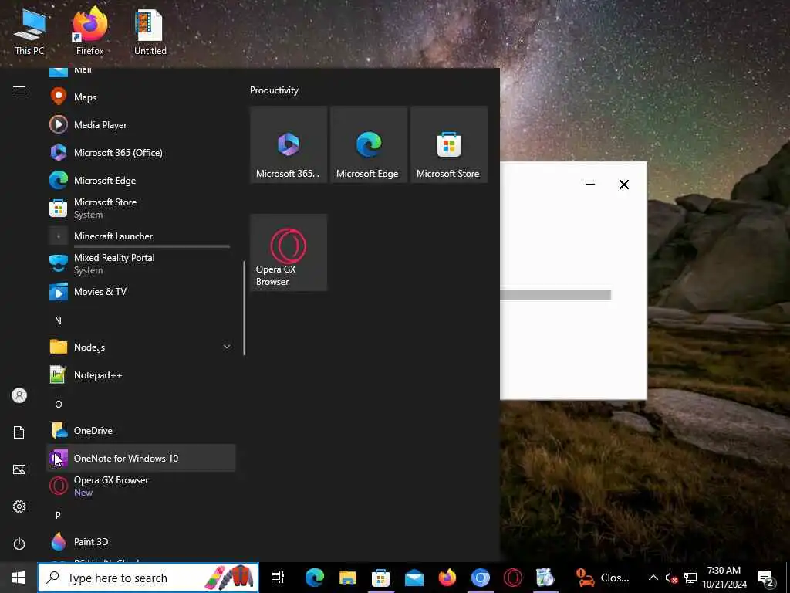
Task: Click the installer window progress bar
Action: (x=555, y=295)
